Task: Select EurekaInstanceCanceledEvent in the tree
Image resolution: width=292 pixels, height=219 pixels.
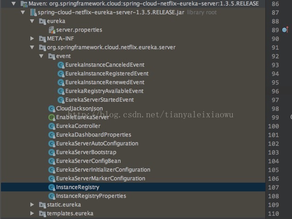Action: [105, 65]
